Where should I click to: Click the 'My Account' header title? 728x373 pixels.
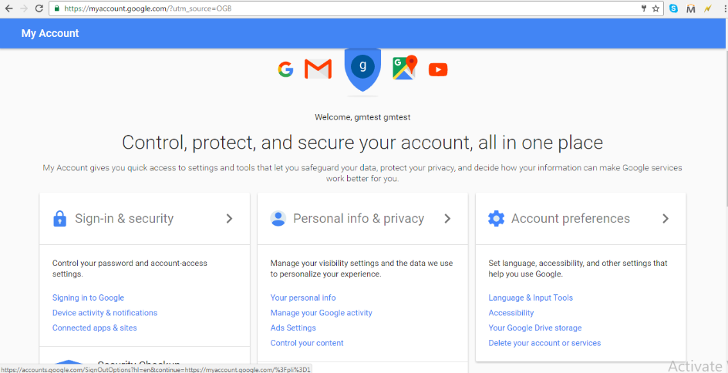[x=50, y=33]
